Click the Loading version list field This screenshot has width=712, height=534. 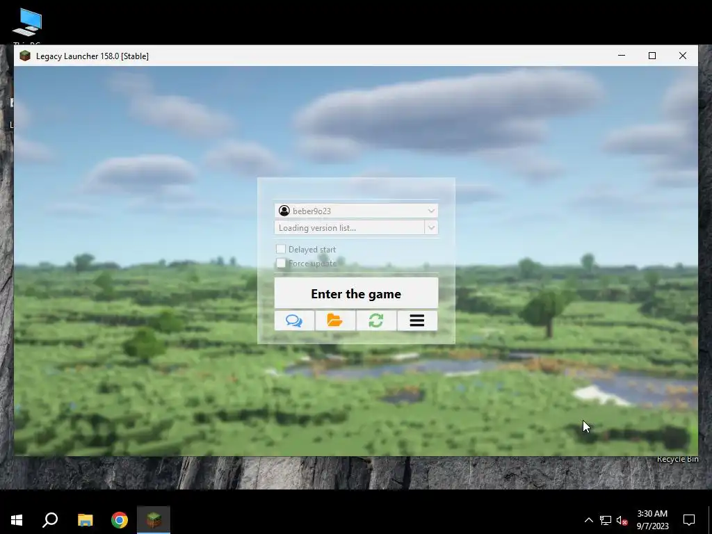tap(350, 227)
